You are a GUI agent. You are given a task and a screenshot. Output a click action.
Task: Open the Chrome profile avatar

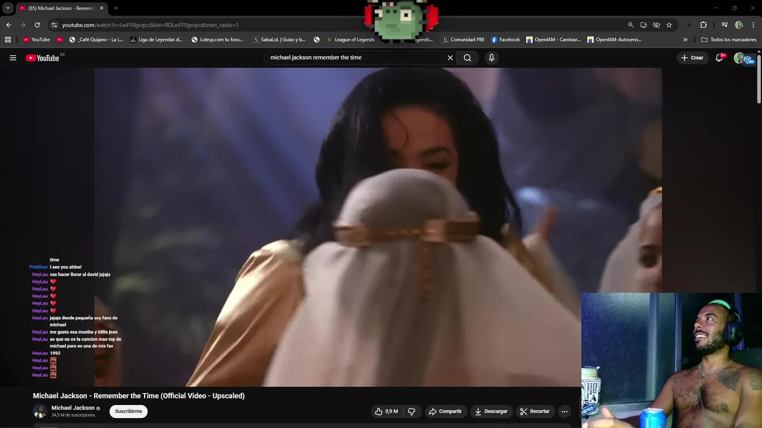739,25
